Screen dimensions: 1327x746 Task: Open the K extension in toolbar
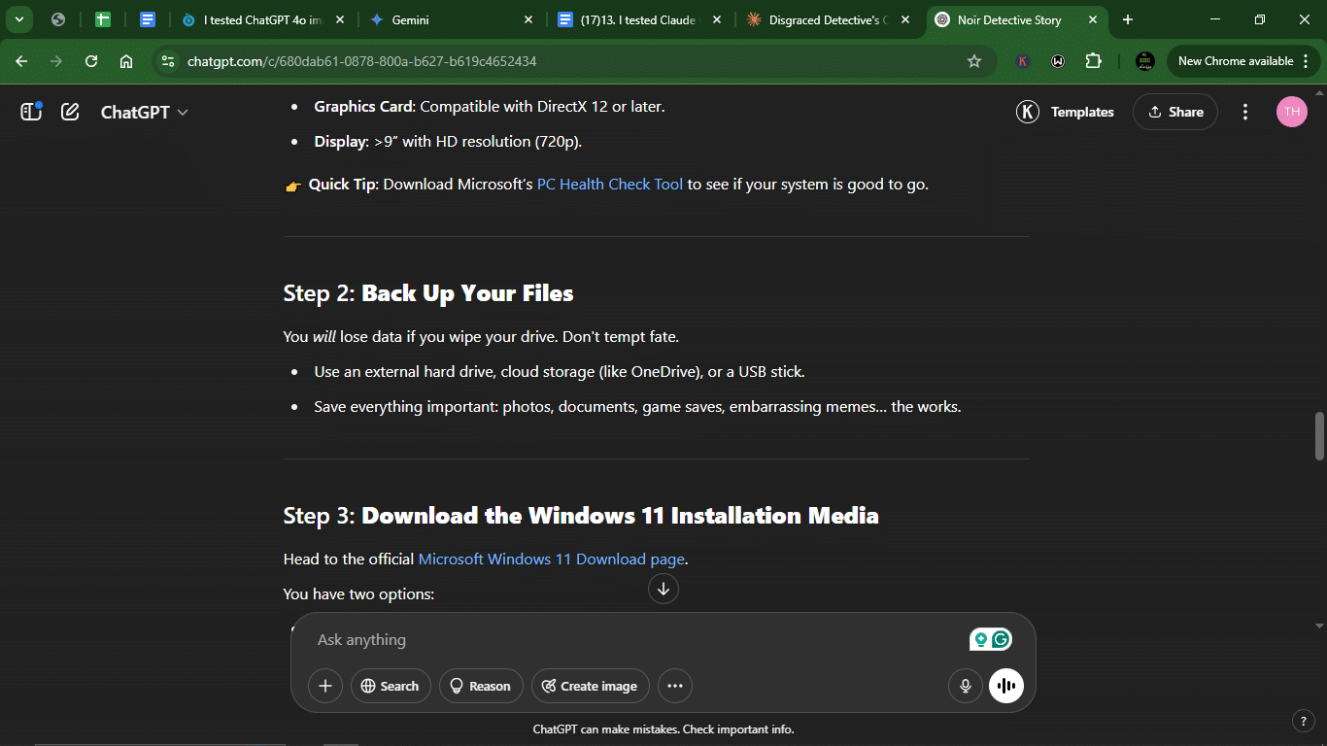point(1023,61)
